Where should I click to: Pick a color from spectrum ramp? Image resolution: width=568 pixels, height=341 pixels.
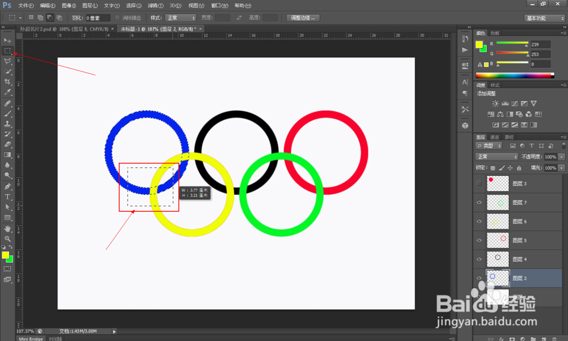click(x=515, y=75)
